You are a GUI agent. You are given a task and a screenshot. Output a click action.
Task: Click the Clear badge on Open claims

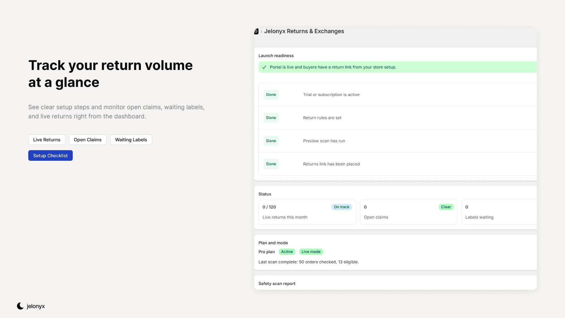click(x=446, y=207)
